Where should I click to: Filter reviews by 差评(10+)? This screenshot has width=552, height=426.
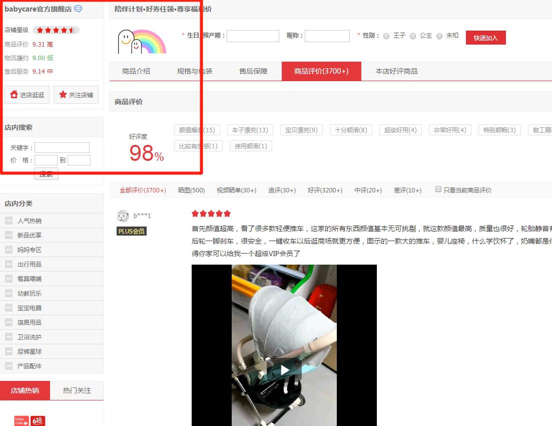[x=407, y=190]
